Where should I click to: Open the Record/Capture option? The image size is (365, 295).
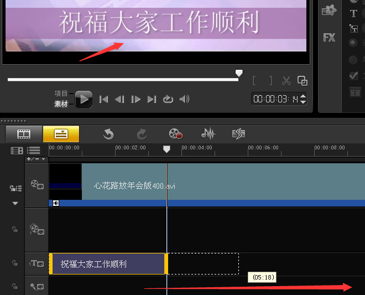pos(175,134)
